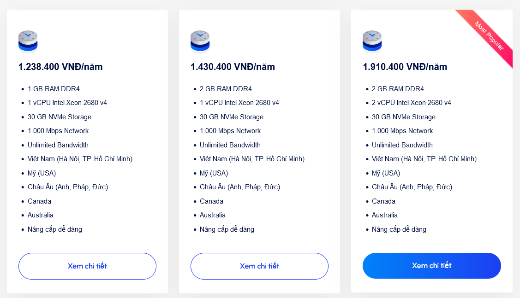Click 2 GB RAM DDR4 in the middle plan

click(x=226, y=89)
